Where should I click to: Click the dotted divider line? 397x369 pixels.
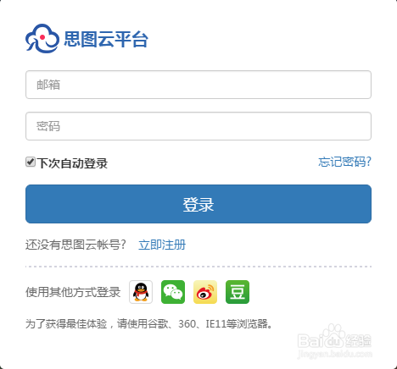[198, 267]
